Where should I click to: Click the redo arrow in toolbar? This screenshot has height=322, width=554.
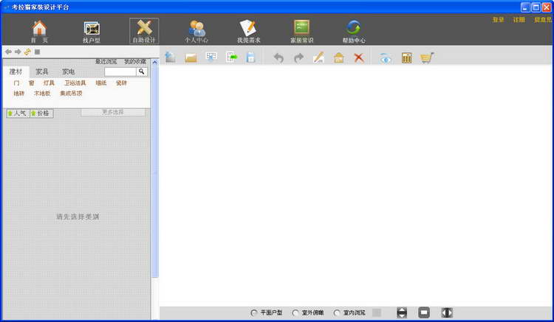(298, 57)
